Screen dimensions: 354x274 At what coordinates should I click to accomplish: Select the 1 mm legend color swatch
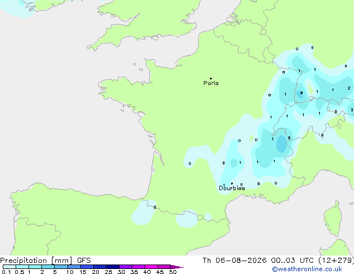pos(35,267)
